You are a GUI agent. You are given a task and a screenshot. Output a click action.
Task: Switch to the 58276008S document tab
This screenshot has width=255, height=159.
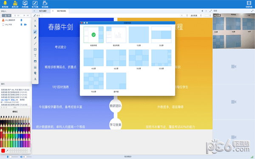[62, 11]
